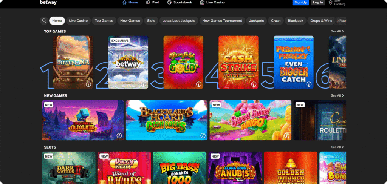Screen dimensions: 387x184
Task: Click the Home house icon in top navigation
Action: point(124,3)
